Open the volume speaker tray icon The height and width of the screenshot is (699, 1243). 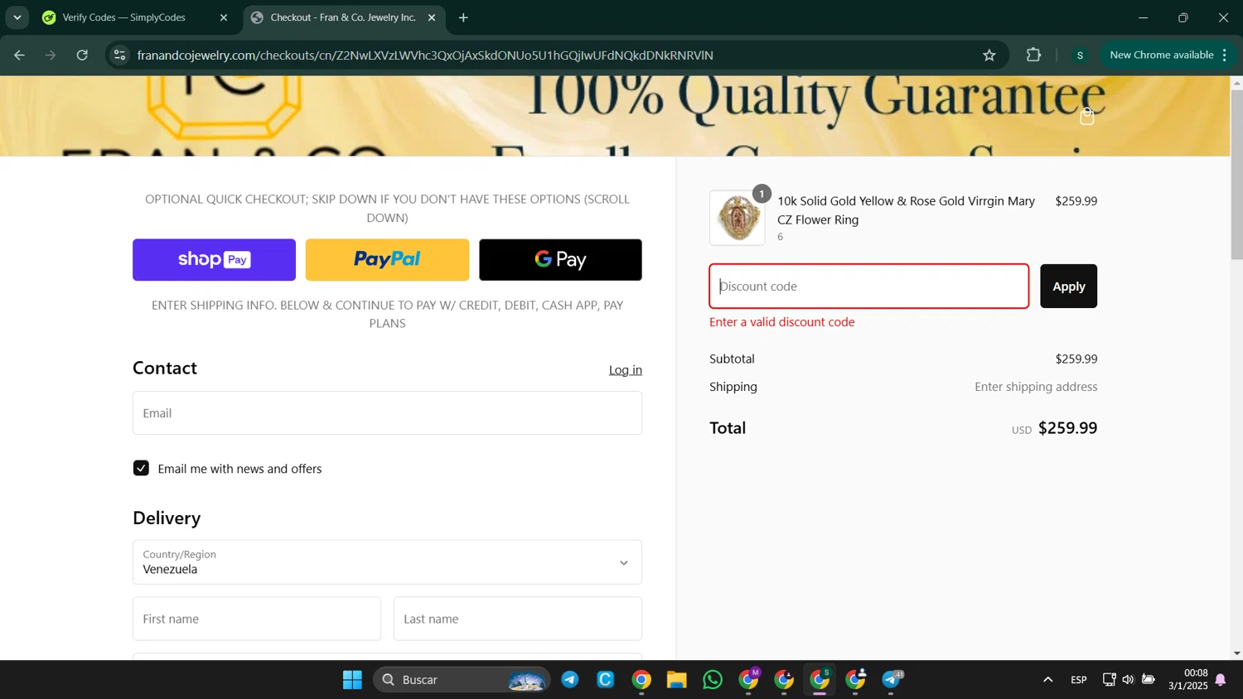pyautogui.click(x=1128, y=680)
